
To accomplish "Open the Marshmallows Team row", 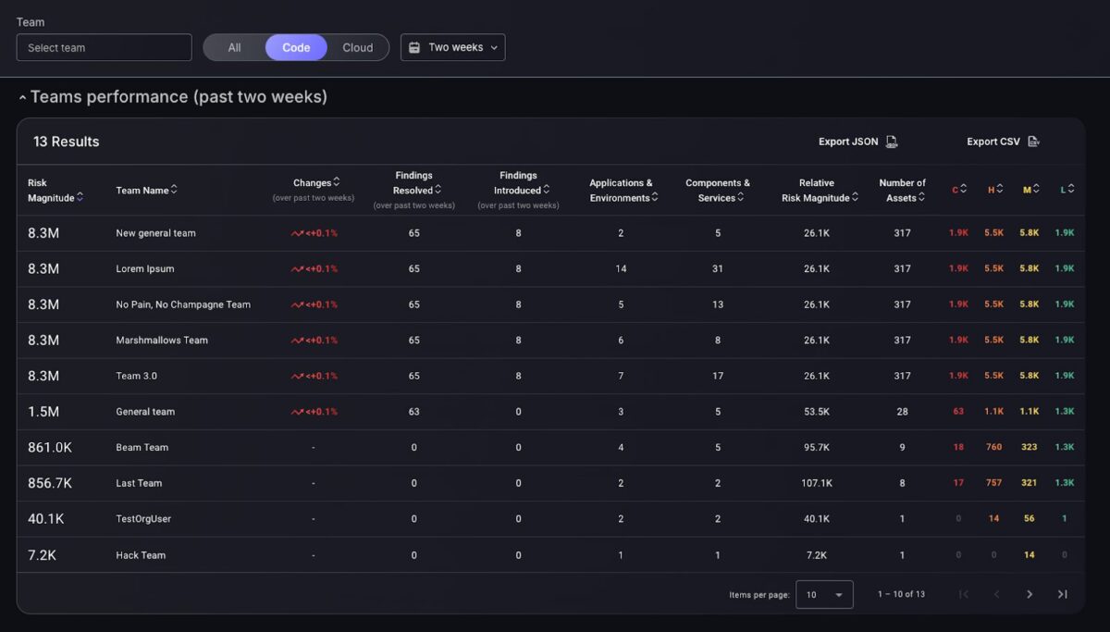I will 162,340.
